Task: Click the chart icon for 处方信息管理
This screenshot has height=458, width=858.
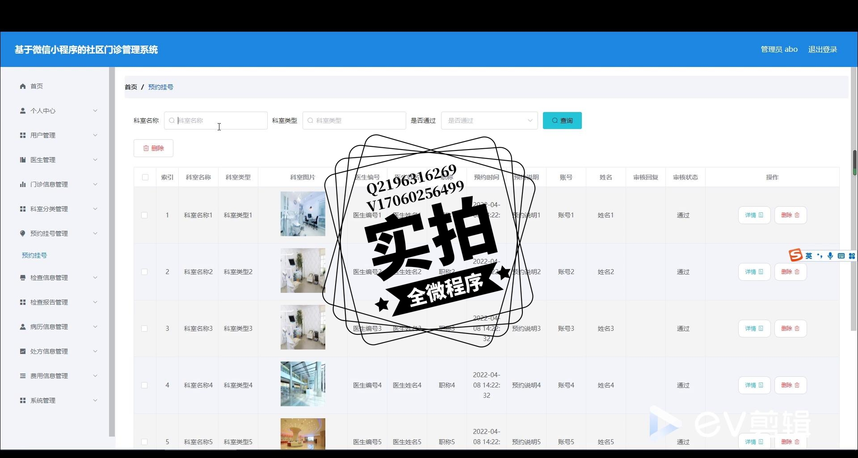Action: [x=23, y=351]
